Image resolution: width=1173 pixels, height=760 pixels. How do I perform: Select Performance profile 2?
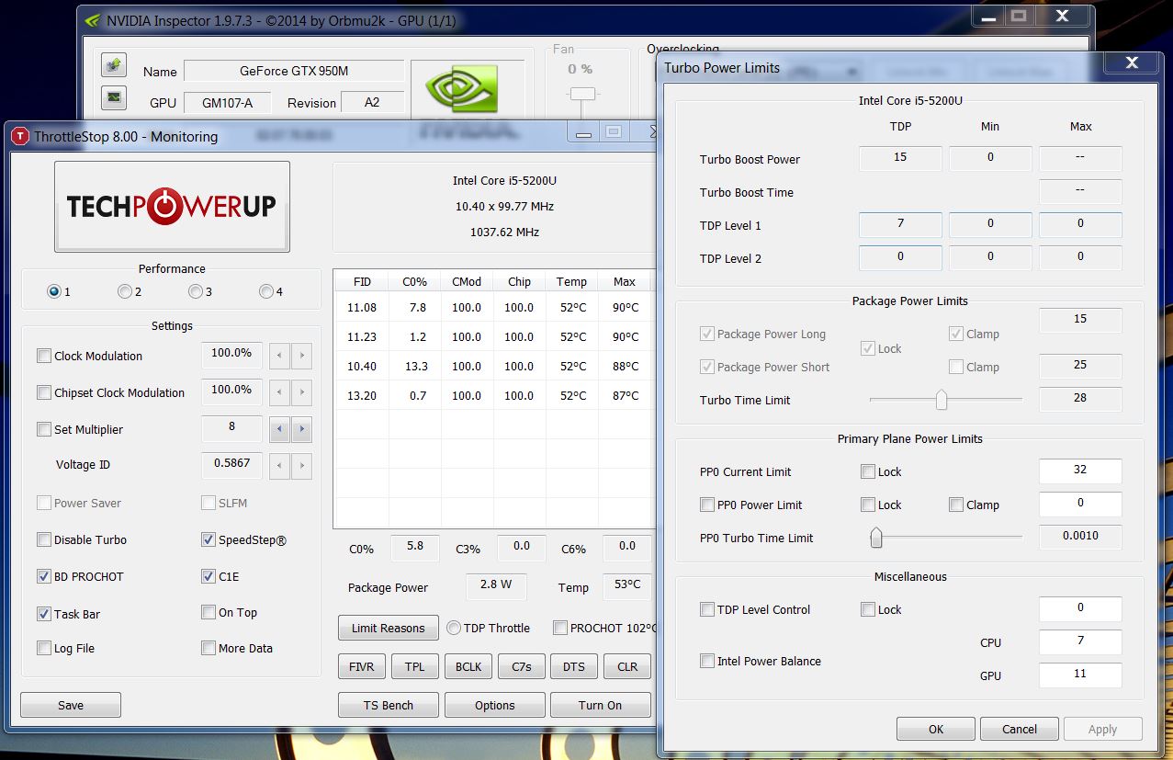[x=125, y=291]
